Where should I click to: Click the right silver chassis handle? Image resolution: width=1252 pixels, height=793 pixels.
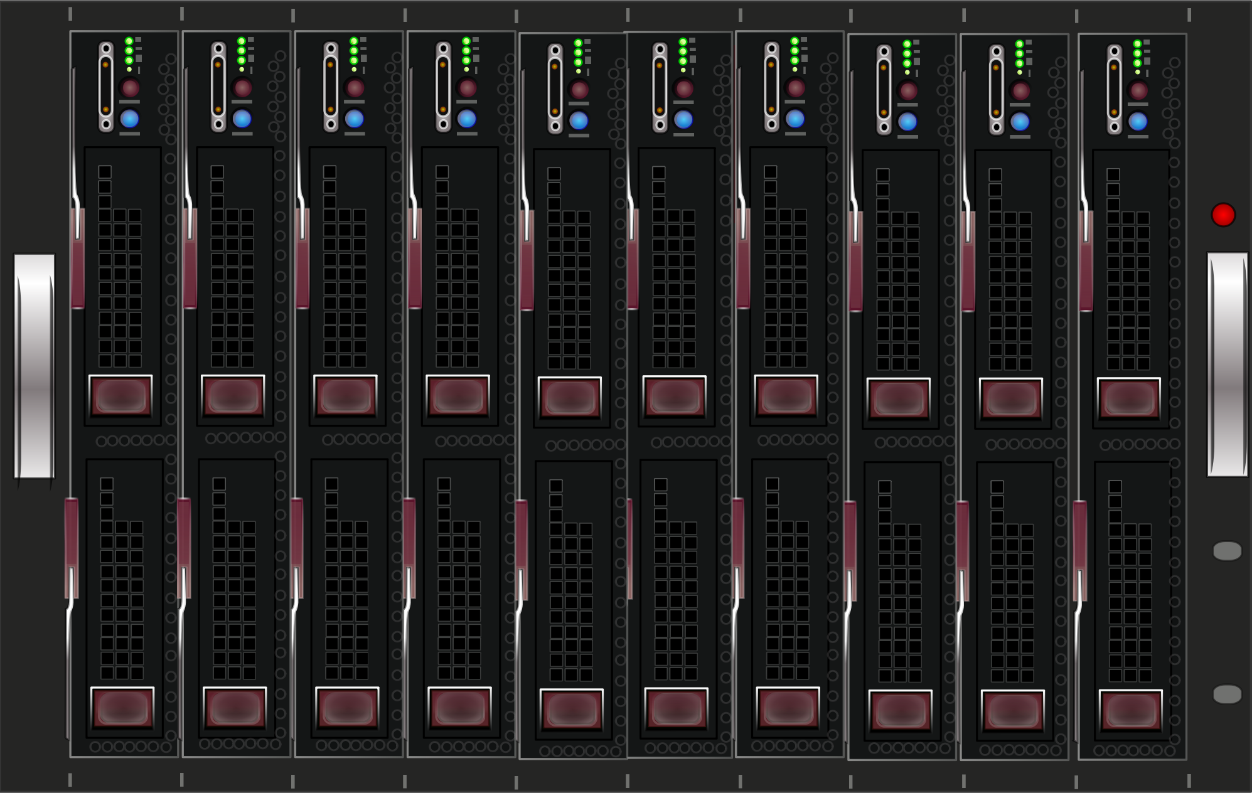click(1227, 365)
